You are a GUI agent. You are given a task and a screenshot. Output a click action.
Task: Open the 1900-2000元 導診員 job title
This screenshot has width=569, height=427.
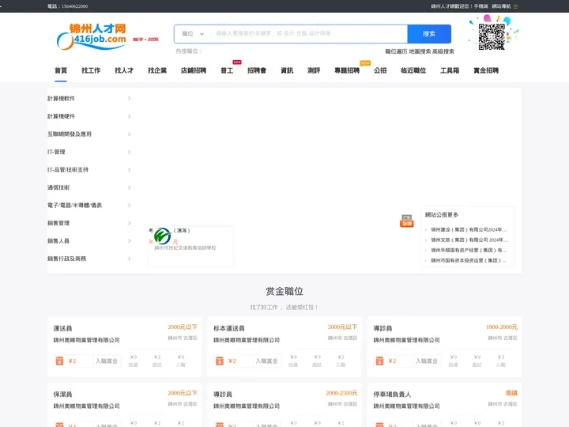[x=382, y=328]
